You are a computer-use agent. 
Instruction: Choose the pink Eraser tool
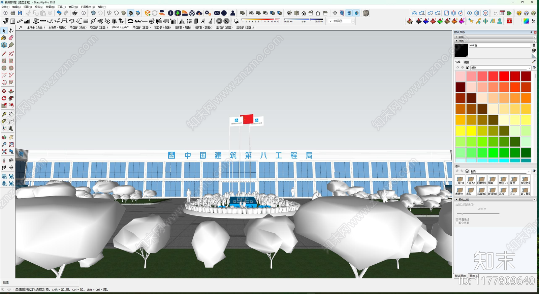[11, 38]
